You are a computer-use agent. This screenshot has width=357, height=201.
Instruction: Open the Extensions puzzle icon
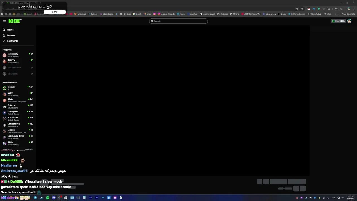329,9
